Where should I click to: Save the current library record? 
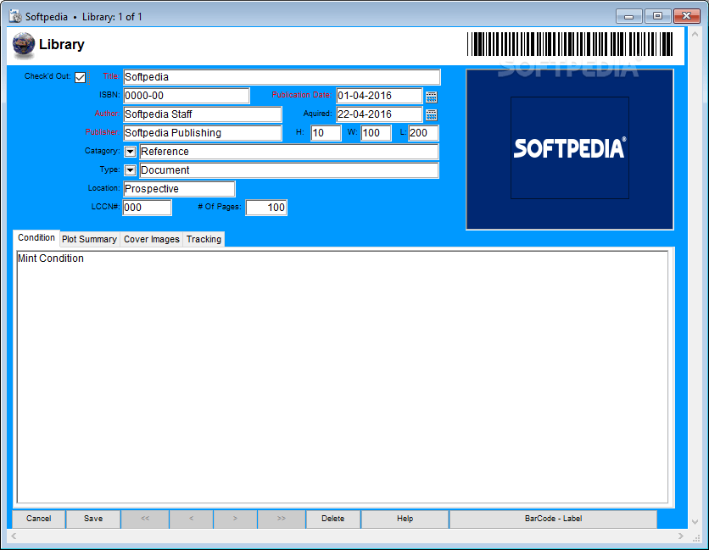[x=92, y=519]
